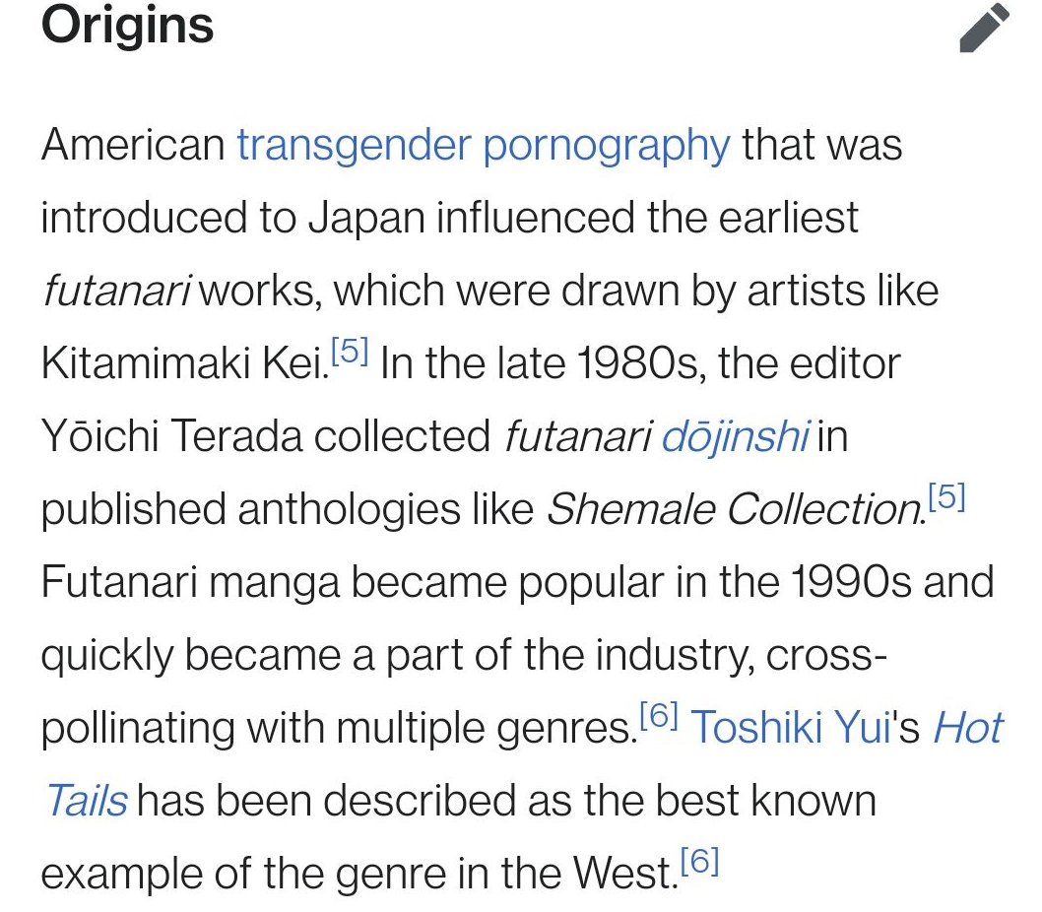Screen dimensions: 1042x912
Task: Click the 'Tails' link text on the lower line
Action: point(86,801)
